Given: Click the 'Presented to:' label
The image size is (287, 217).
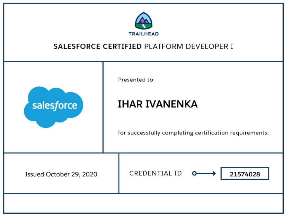Looking at the screenshot, I should pos(136,80).
